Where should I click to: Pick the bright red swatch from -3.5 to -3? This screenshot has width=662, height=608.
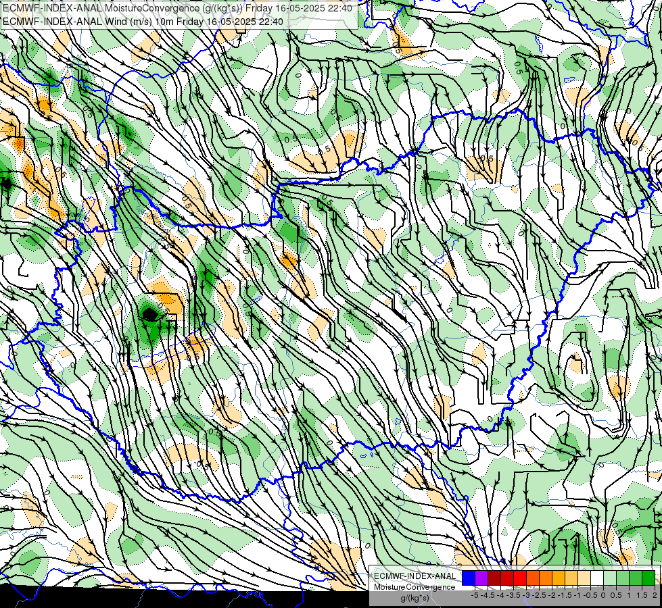[x=520, y=578]
